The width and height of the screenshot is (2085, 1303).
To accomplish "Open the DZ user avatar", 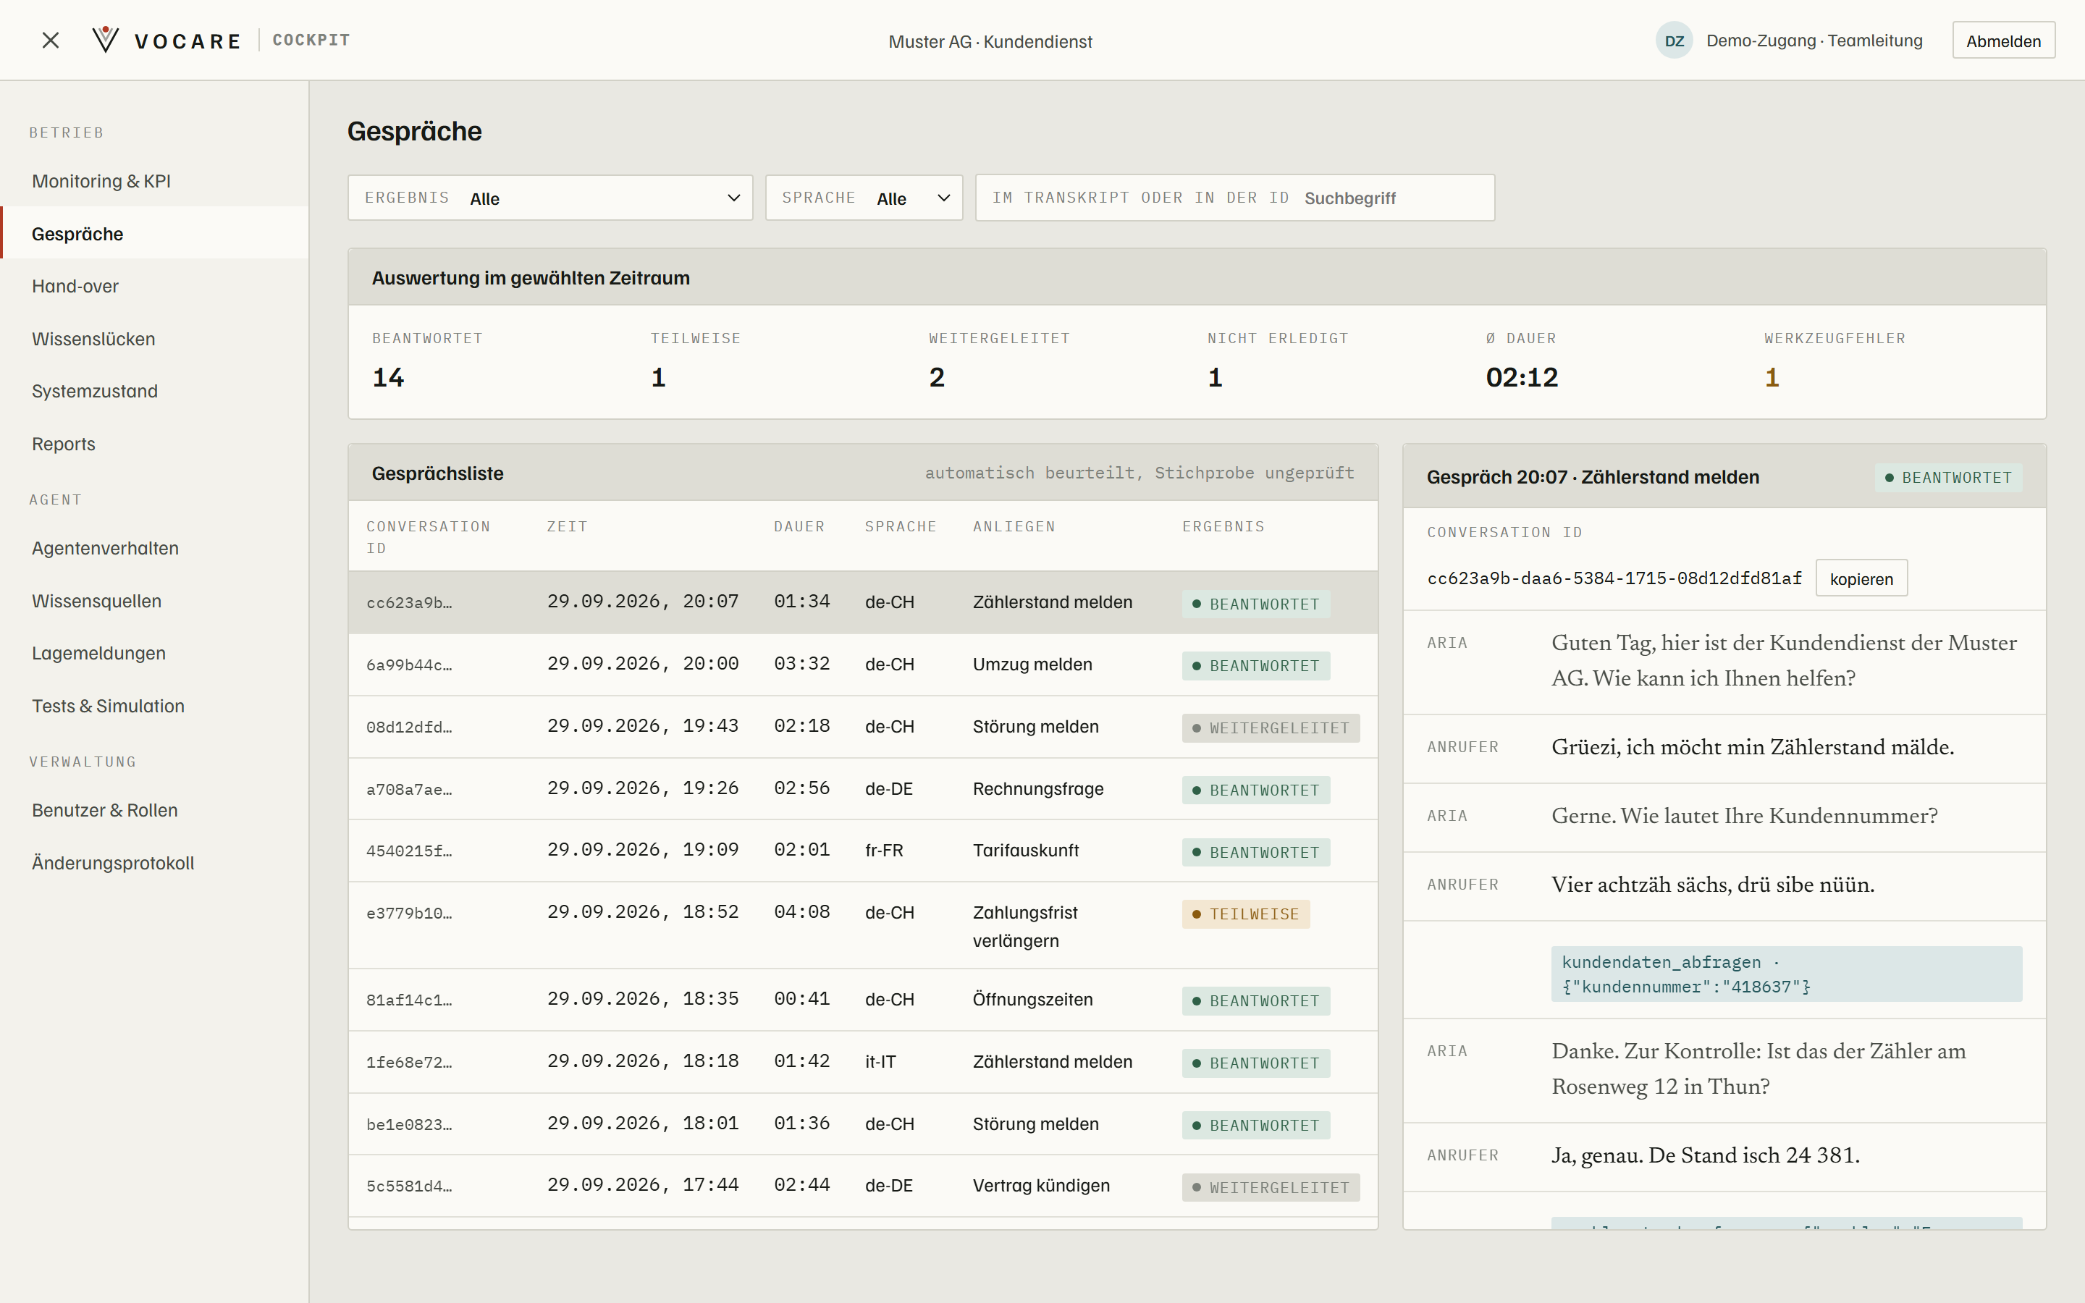I will click(x=1674, y=41).
